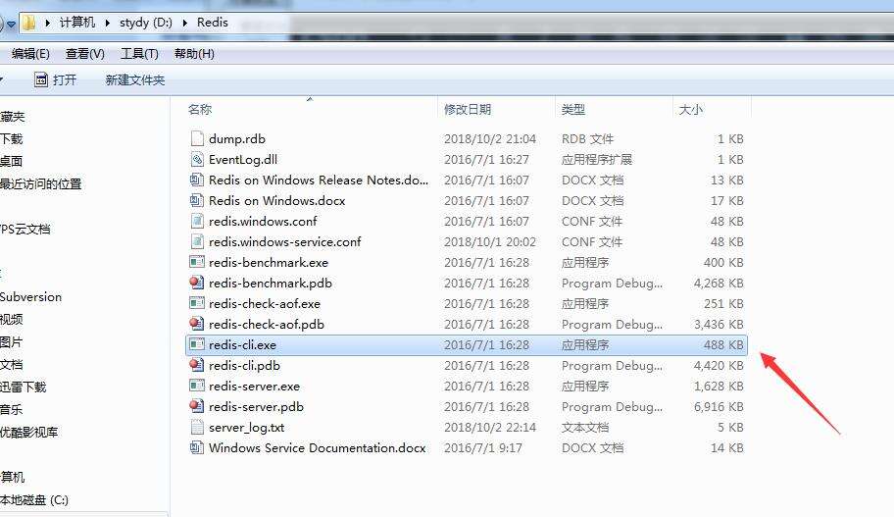This screenshot has width=894, height=517.
Task: Expand the arrow after stydy (D:) breadcrumb
Action: tap(184, 23)
